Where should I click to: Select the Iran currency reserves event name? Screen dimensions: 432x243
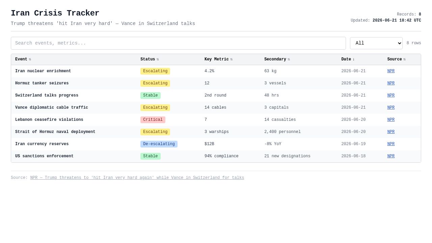pyautogui.click(x=42, y=144)
